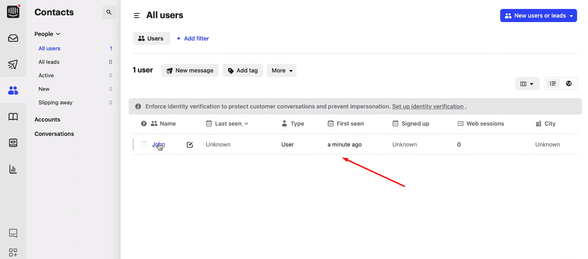The height and width of the screenshot is (259, 588).
Task: Open the Knowledge book icon in sidebar
Action: [x=13, y=117]
